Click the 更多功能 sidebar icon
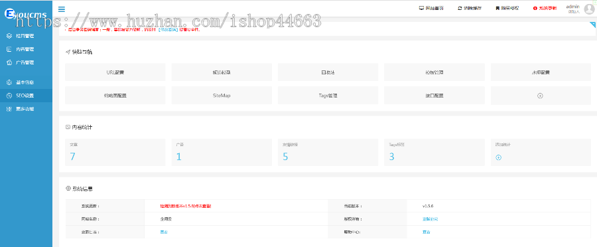 click(9, 109)
